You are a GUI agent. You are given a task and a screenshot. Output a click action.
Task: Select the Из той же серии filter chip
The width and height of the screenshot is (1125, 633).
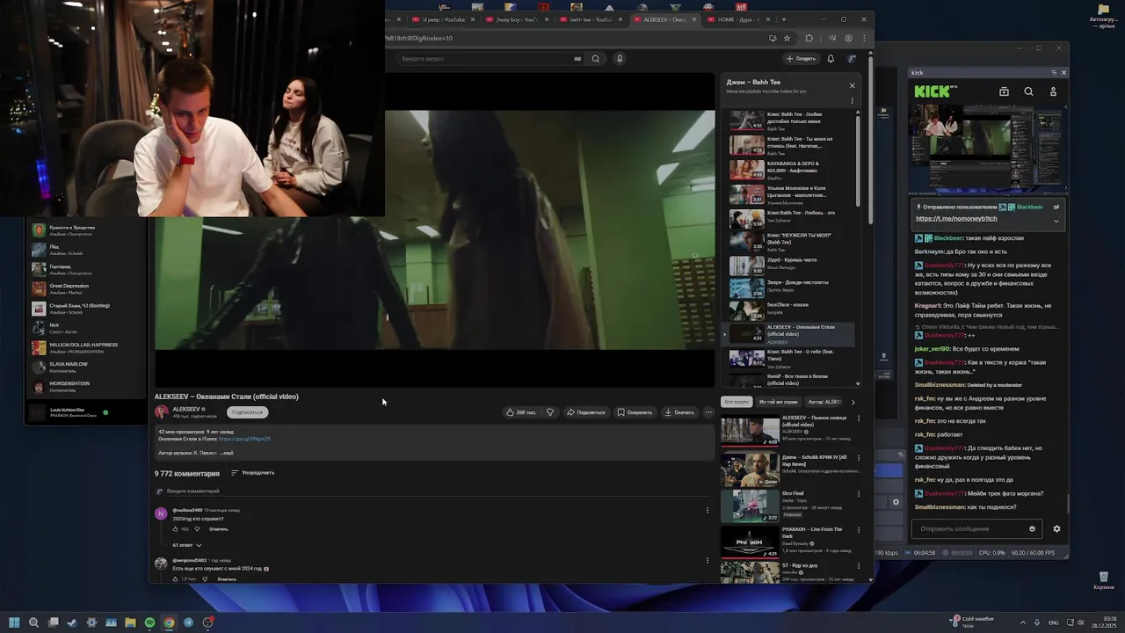coord(778,402)
